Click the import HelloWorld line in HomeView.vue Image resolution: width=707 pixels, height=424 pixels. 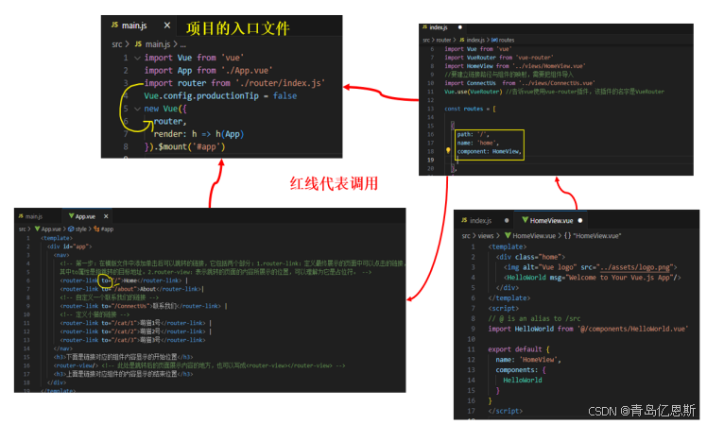[x=588, y=329]
